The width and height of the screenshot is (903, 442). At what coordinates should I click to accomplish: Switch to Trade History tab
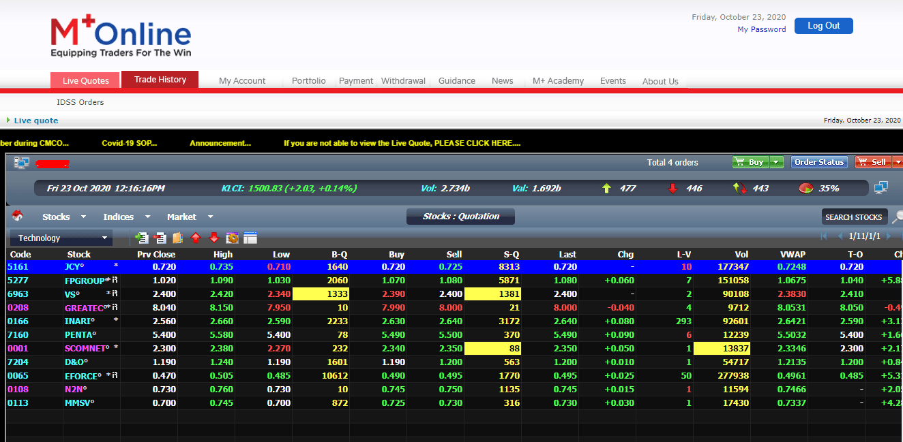click(160, 80)
